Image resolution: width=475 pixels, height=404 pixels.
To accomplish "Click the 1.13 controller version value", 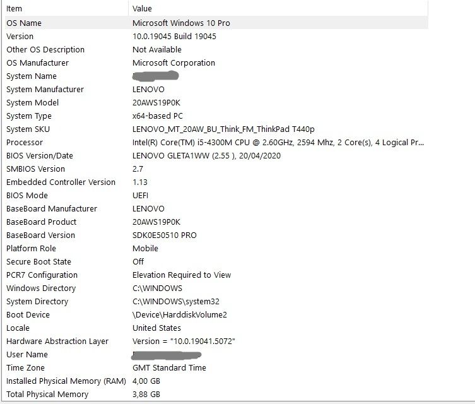I will [x=140, y=182].
